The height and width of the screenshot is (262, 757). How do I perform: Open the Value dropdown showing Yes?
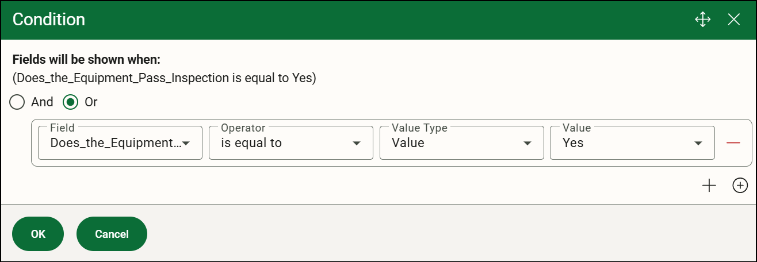(x=633, y=142)
